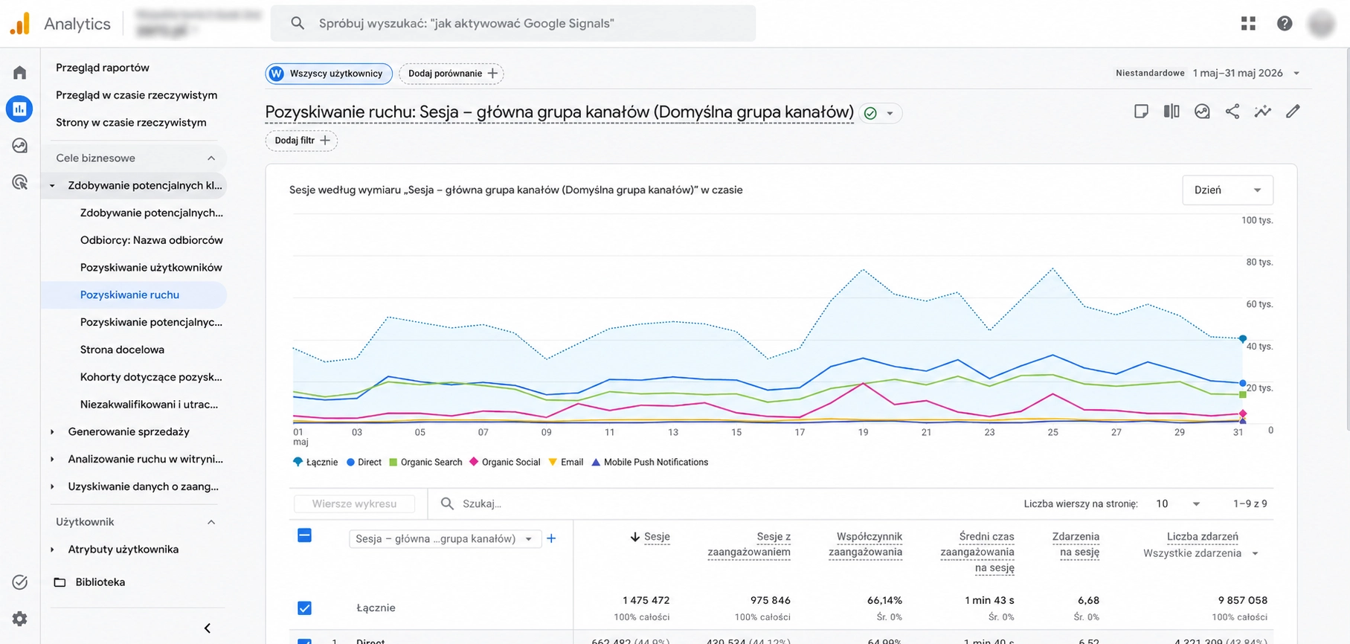
Task: Click the search icon in top bar
Action: [298, 23]
